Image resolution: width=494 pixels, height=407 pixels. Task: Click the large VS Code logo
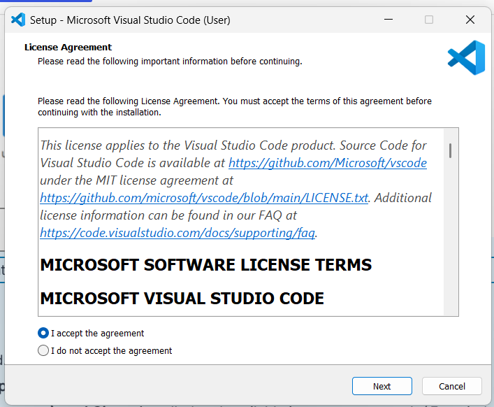tap(466, 57)
